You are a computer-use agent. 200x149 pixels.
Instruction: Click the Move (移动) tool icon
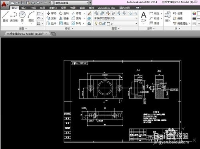[48, 13]
